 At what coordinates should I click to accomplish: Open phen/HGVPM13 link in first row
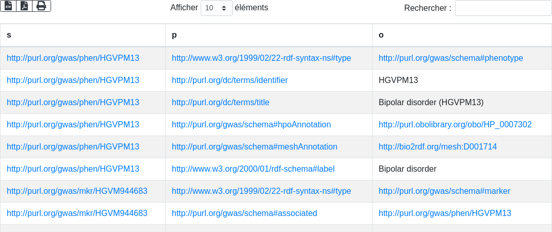coord(73,58)
